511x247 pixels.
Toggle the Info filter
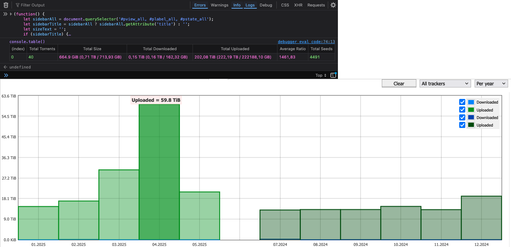237,5
